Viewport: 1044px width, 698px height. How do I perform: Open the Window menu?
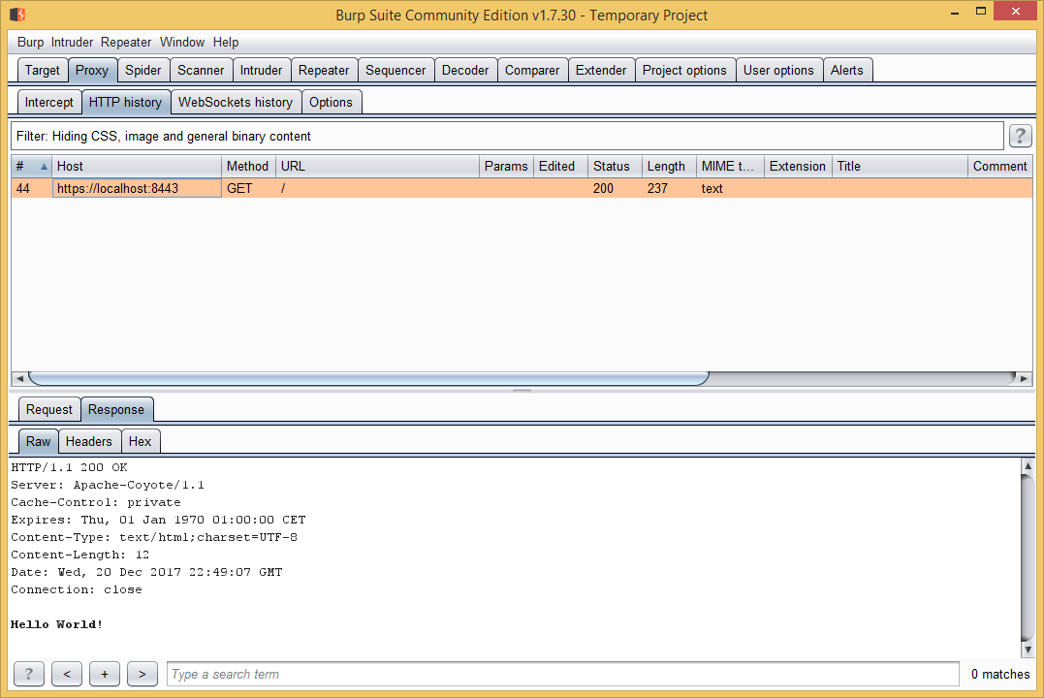(182, 42)
